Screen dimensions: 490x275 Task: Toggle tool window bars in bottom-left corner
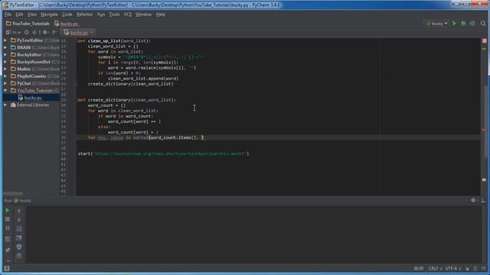[x=7, y=268]
